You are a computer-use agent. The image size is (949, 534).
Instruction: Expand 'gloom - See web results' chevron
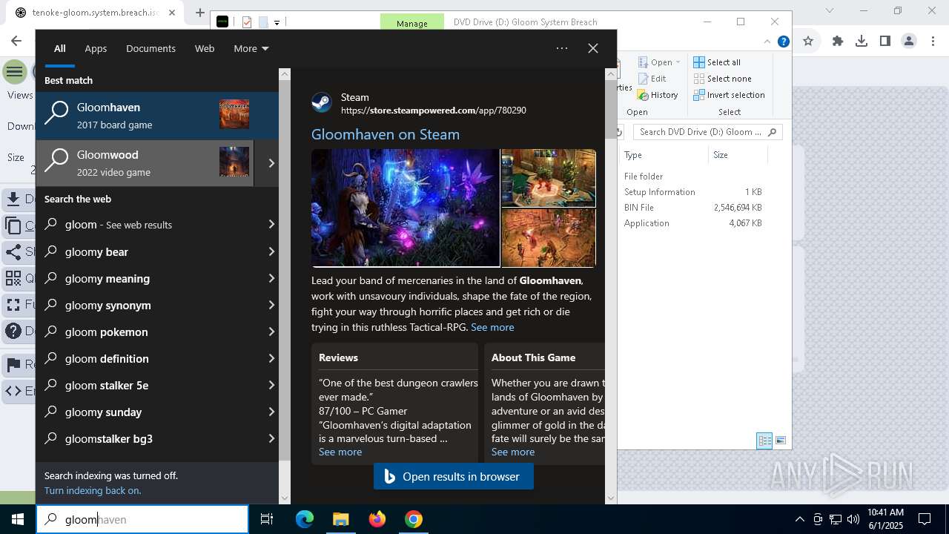[x=271, y=225]
